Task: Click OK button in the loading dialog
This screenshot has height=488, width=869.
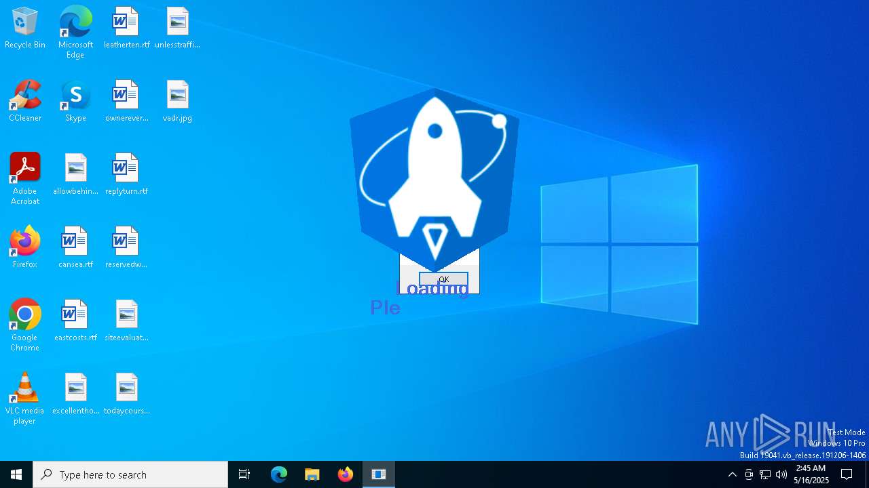Action: (x=443, y=279)
